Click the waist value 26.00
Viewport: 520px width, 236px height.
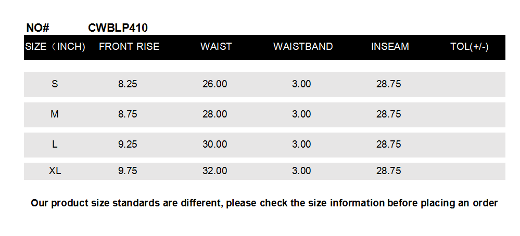[214, 84]
